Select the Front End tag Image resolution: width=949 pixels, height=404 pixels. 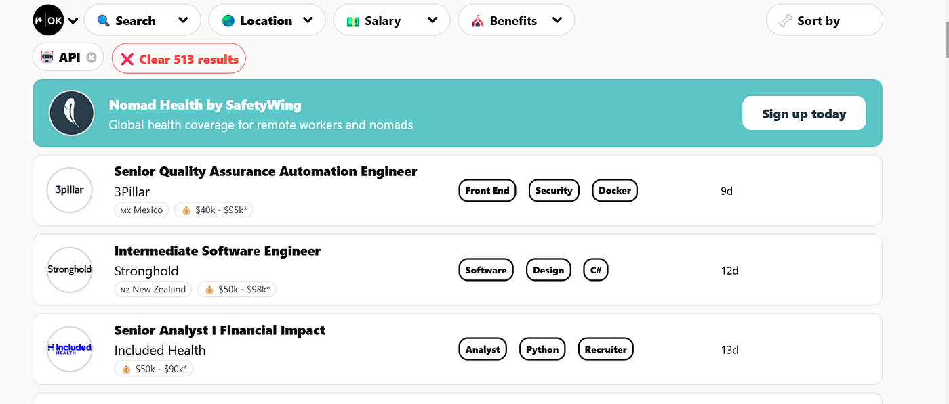[x=487, y=190]
